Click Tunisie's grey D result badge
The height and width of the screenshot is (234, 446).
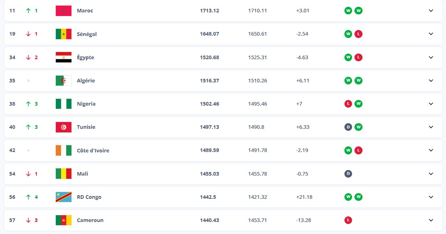pos(348,127)
